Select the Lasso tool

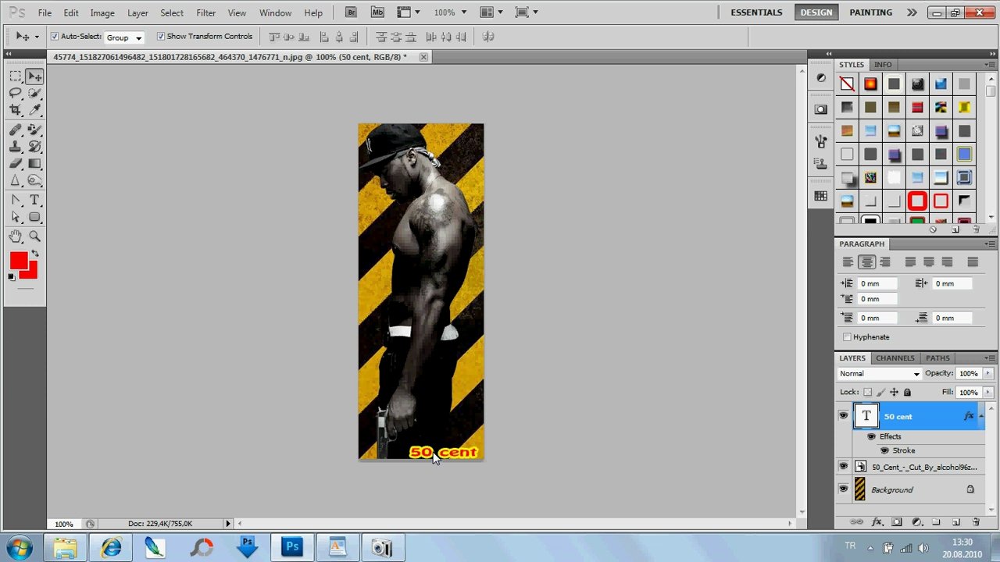[16, 94]
